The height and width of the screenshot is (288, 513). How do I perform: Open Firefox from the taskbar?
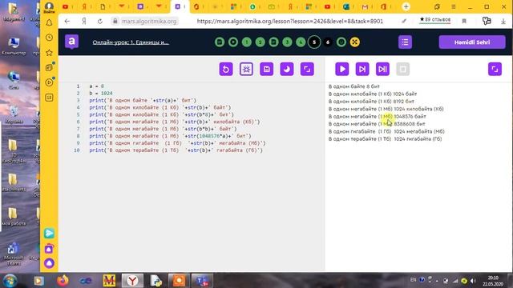(63, 281)
